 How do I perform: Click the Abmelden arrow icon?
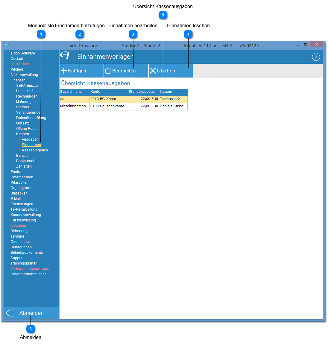(x=10, y=313)
